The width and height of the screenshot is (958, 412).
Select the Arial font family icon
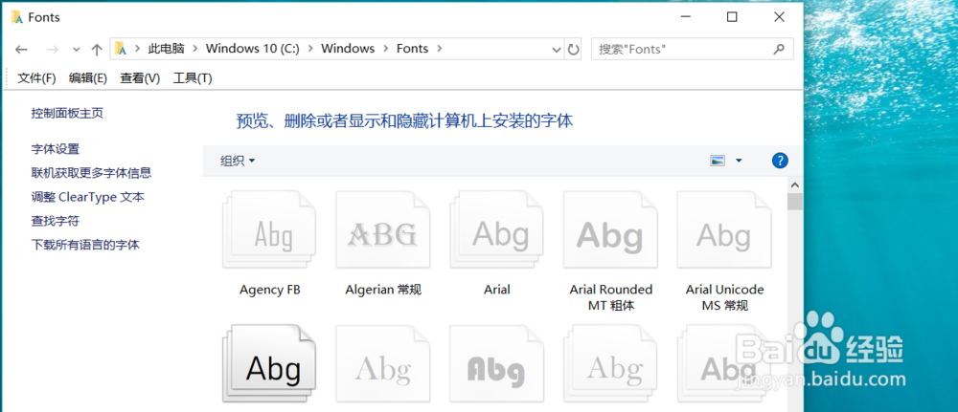pos(496,229)
